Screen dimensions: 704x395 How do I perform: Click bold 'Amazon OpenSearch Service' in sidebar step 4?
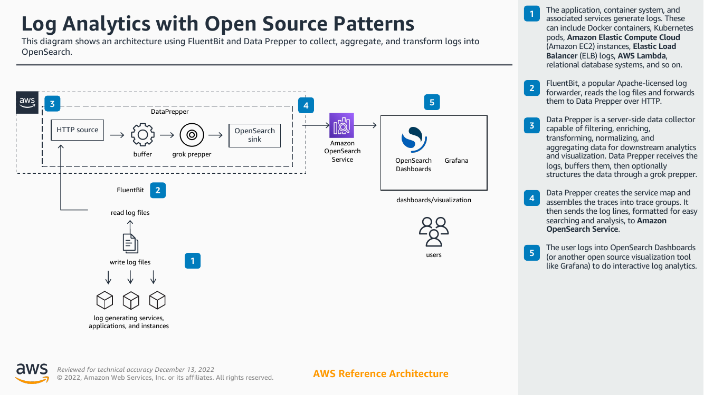[606, 225]
